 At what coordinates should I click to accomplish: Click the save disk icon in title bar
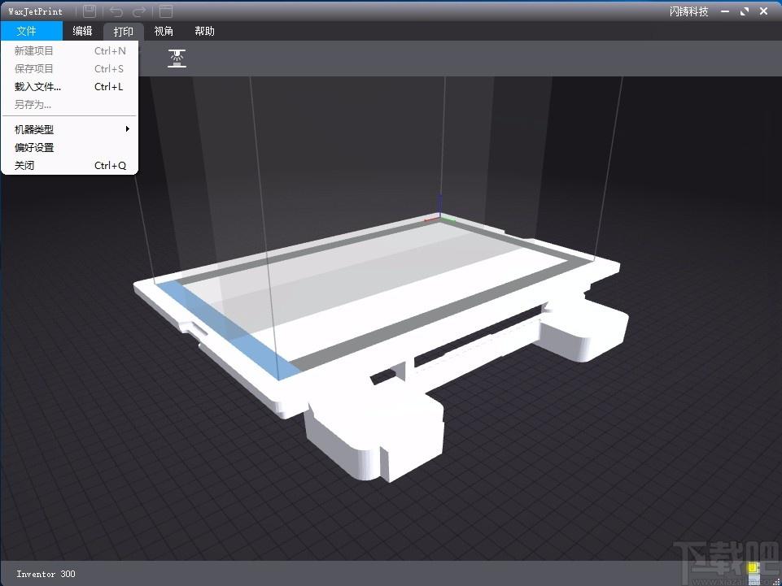[90, 11]
